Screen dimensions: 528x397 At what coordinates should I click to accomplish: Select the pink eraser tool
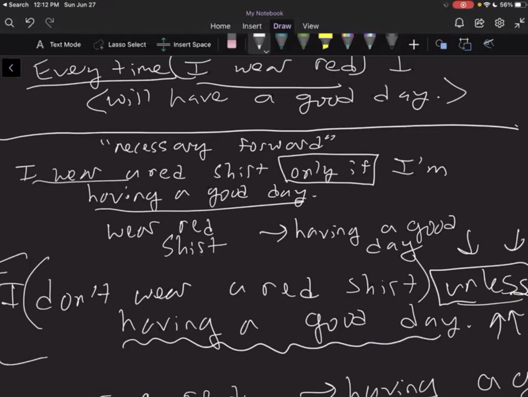pos(231,44)
